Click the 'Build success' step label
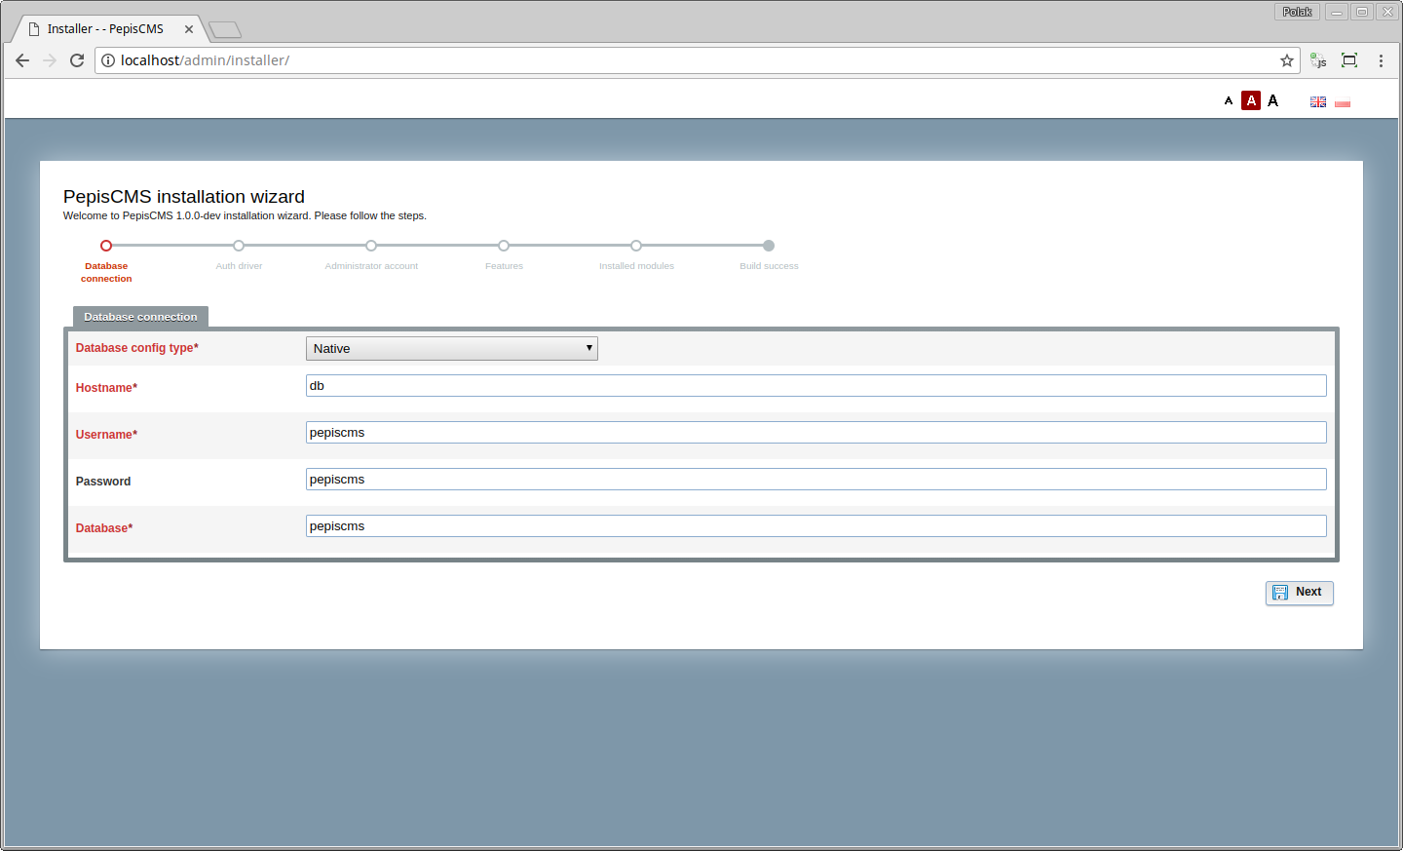Viewport: 1403px width, 851px height. click(769, 266)
